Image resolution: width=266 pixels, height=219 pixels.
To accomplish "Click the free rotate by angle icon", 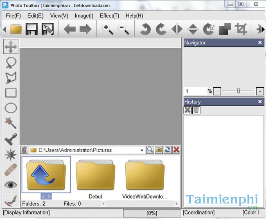I will click(x=209, y=29).
